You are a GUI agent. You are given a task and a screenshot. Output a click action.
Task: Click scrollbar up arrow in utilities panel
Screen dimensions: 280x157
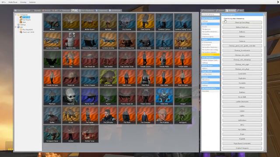coord(265,14)
